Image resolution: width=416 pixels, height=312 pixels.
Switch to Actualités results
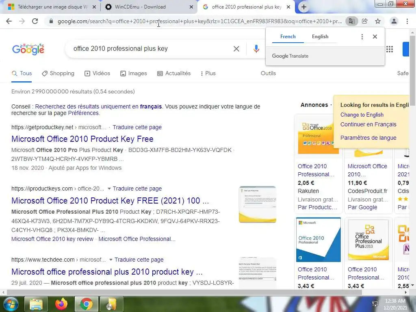click(174, 74)
